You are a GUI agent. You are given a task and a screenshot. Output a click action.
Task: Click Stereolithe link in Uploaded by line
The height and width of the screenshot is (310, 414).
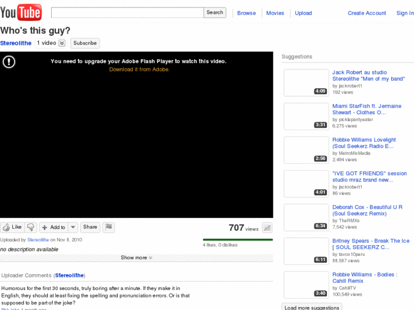[38, 240]
